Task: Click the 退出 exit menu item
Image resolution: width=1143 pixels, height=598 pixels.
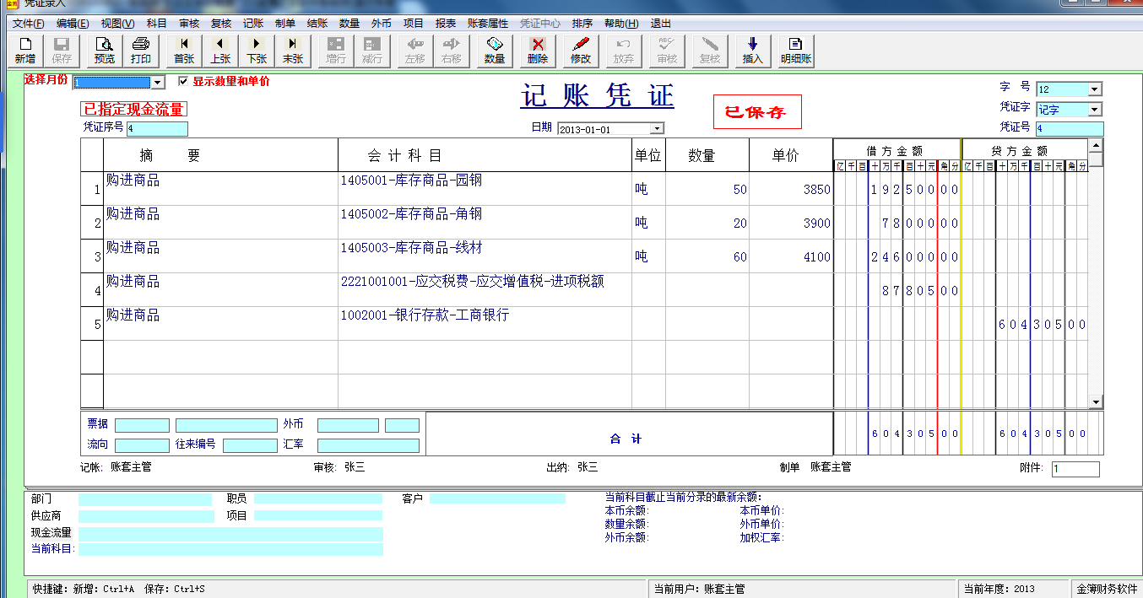Action: 658,24
